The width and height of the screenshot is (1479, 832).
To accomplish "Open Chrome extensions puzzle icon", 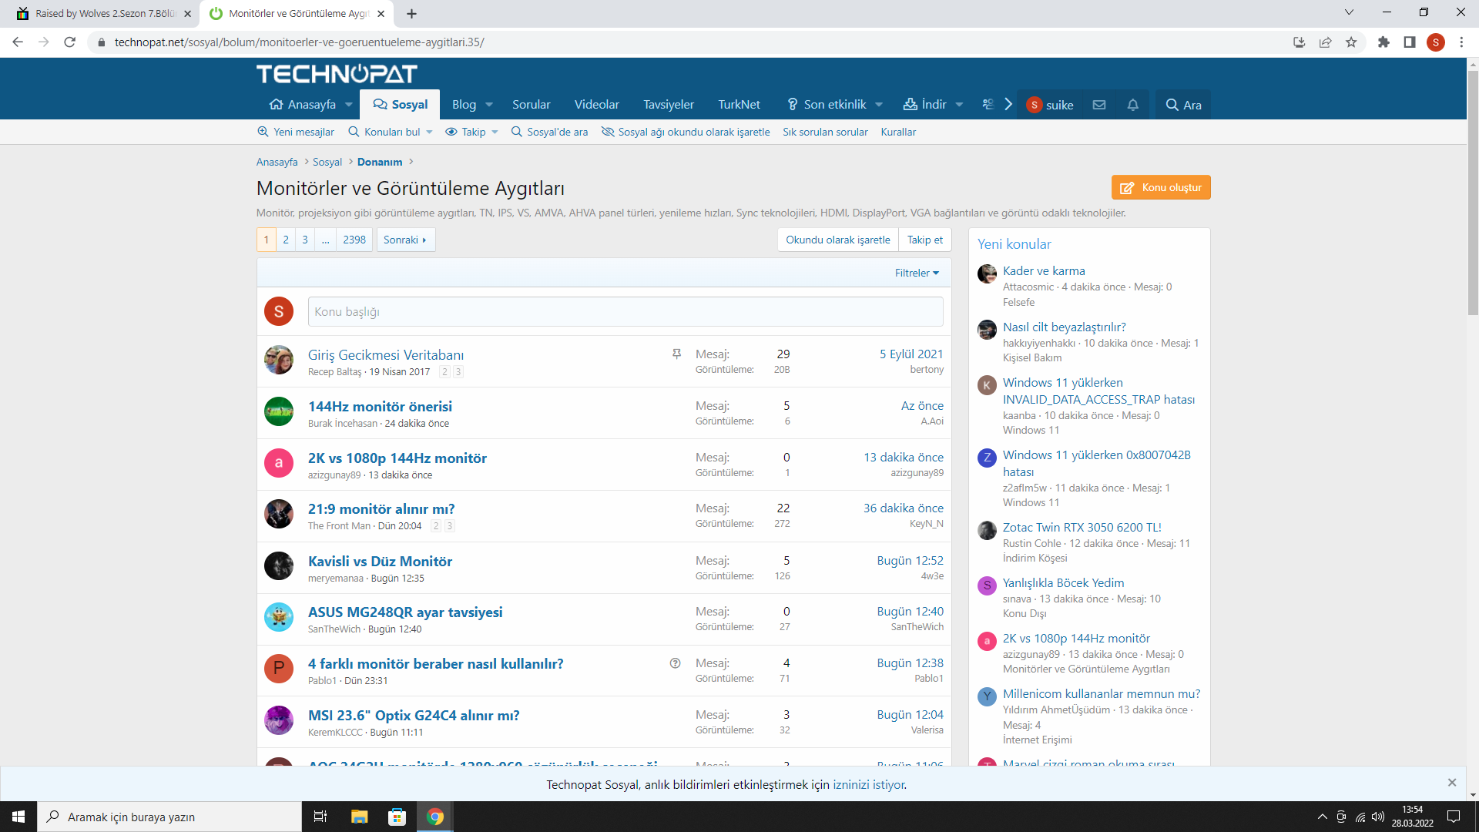I will click(1383, 42).
